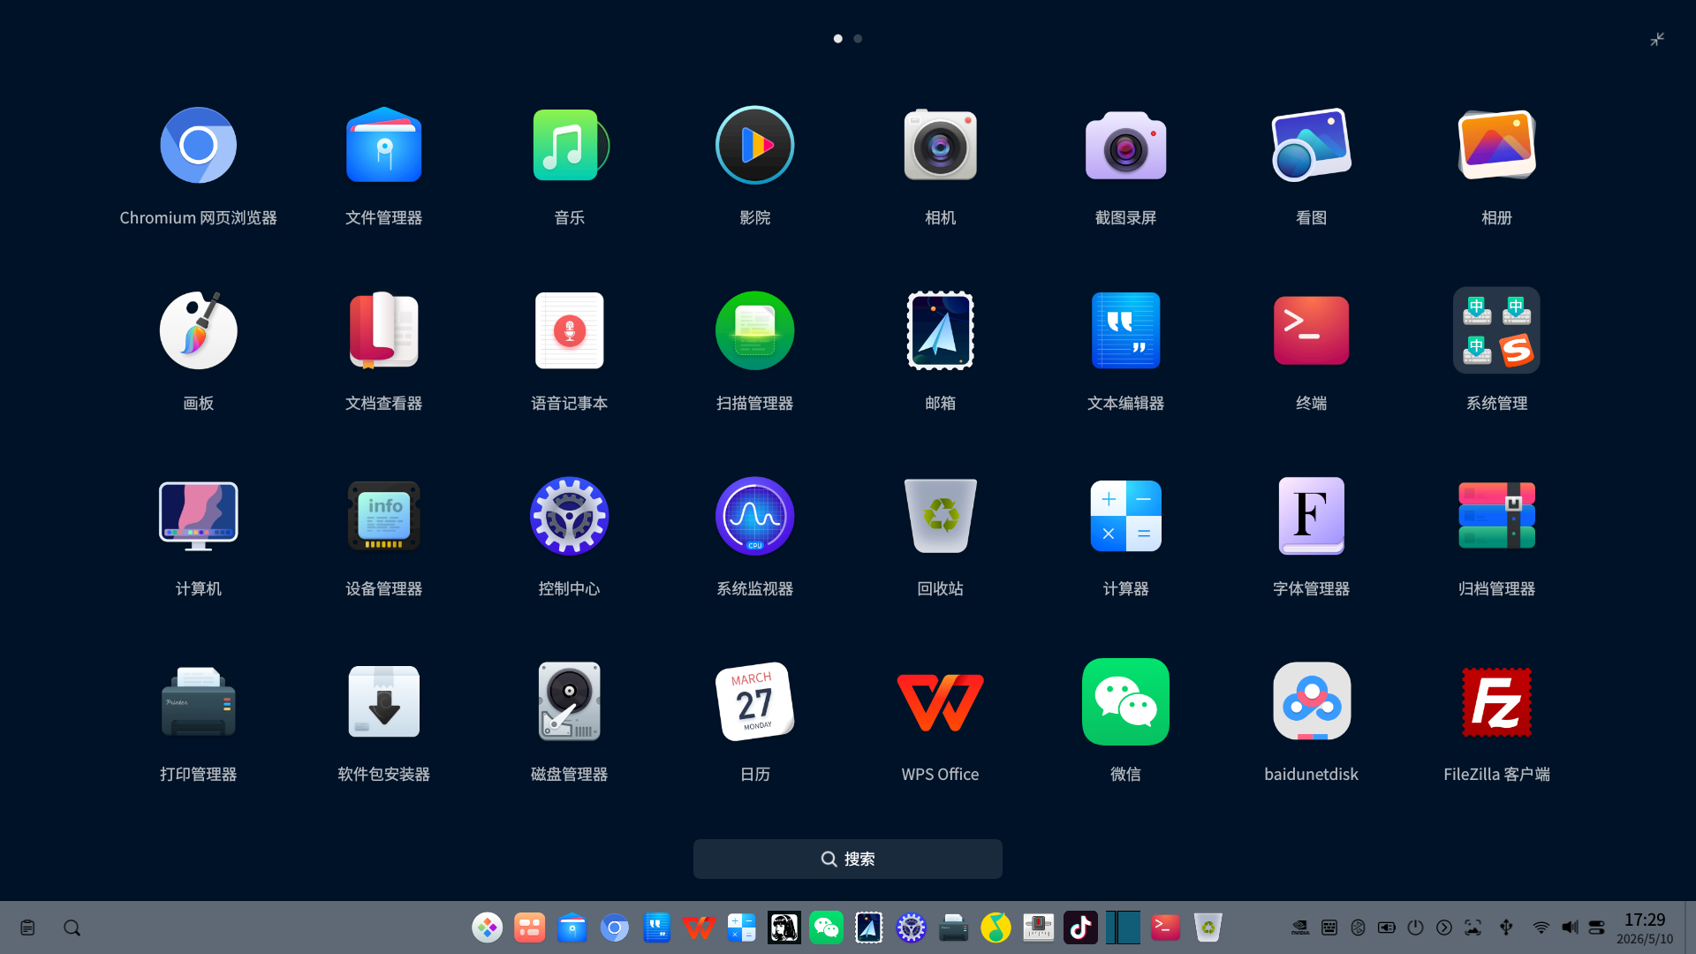1696x954 pixels.
Task: Open 磁盘管理器 disk manager
Action: click(569, 702)
